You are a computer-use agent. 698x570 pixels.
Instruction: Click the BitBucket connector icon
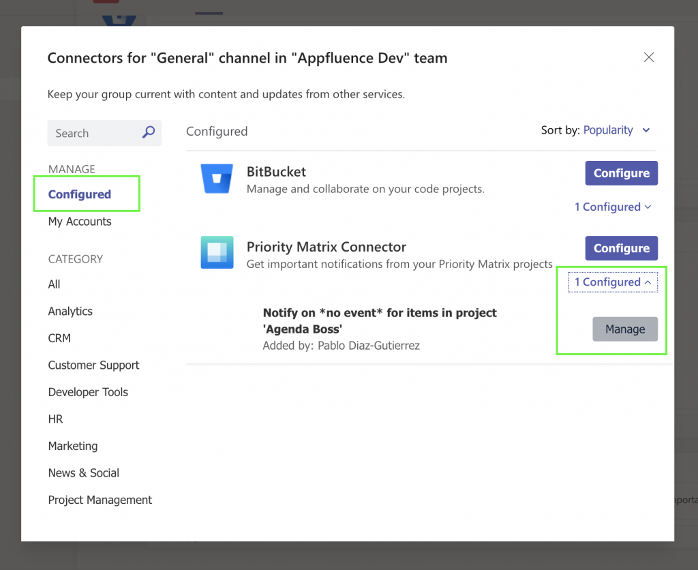[x=217, y=179]
